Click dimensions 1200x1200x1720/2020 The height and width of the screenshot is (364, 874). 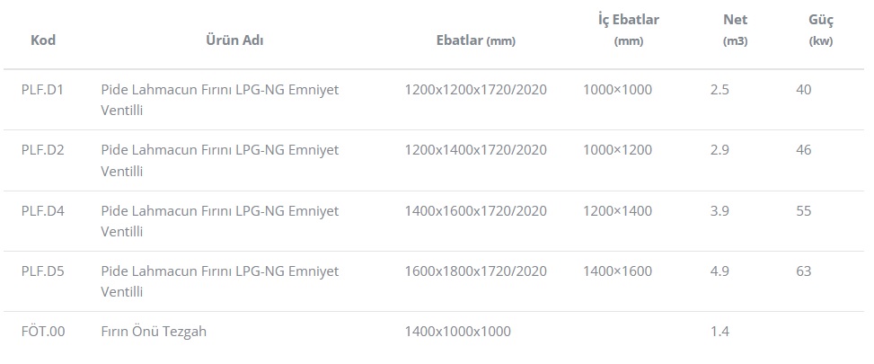point(476,90)
